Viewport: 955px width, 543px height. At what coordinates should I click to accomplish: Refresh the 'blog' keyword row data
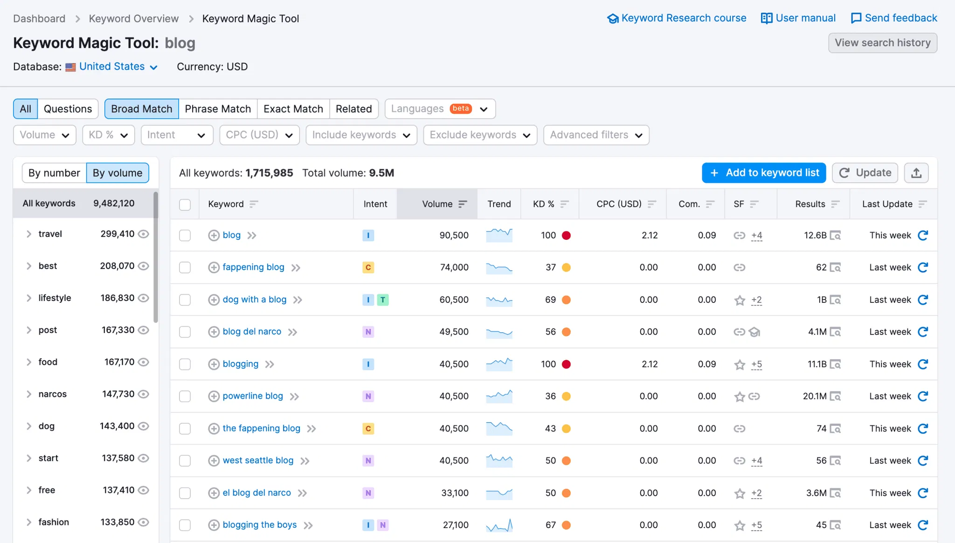[x=922, y=236]
